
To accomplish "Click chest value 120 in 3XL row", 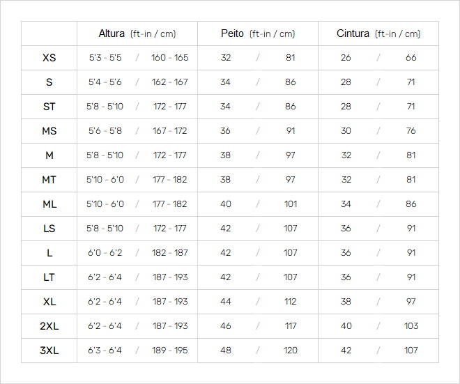I will pyautogui.click(x=290, y=351).
